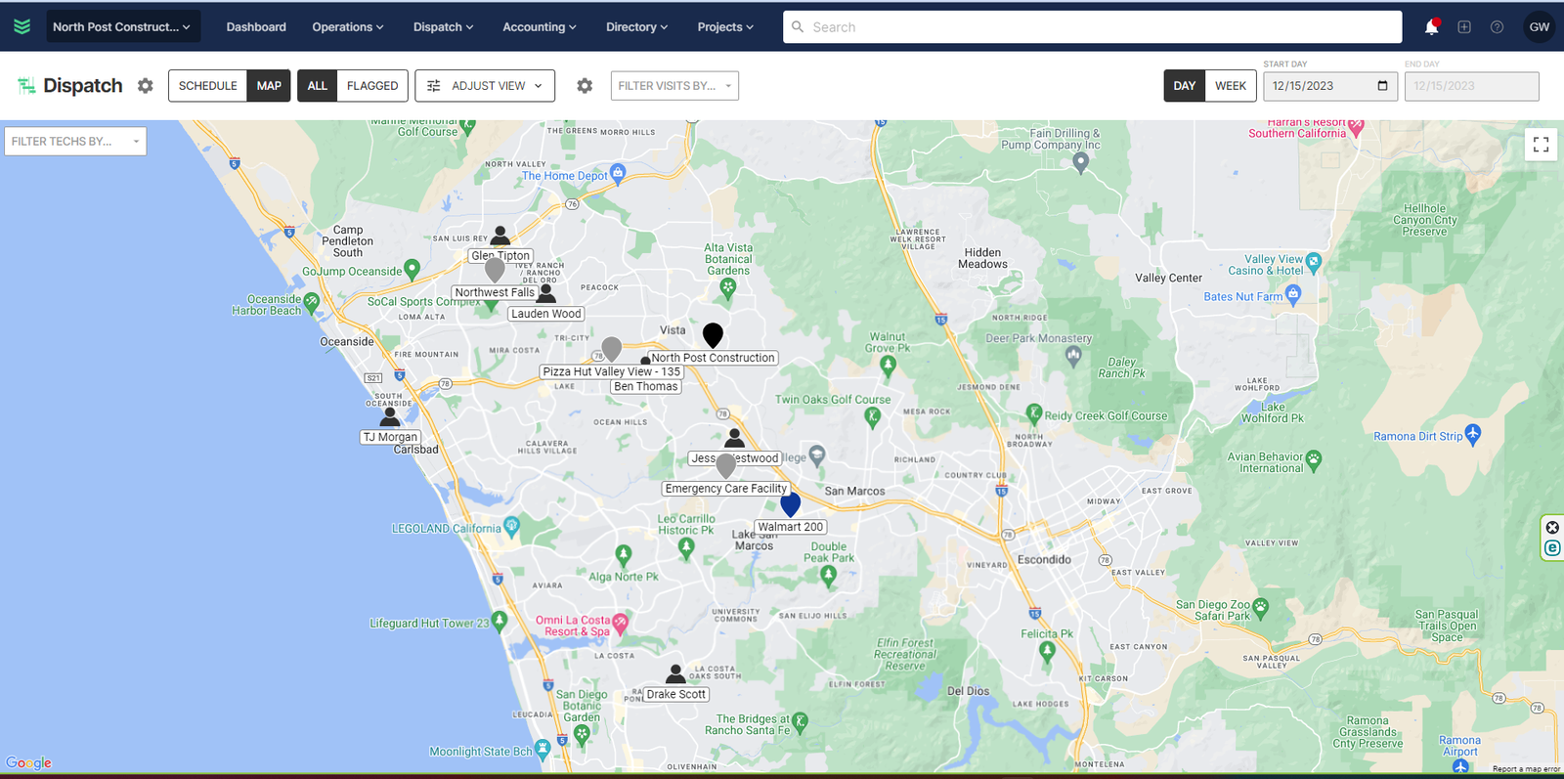The width and height of the screenshot is (1564, 779).
Task: Select Week range
Action: click(x=1231, y=86)
